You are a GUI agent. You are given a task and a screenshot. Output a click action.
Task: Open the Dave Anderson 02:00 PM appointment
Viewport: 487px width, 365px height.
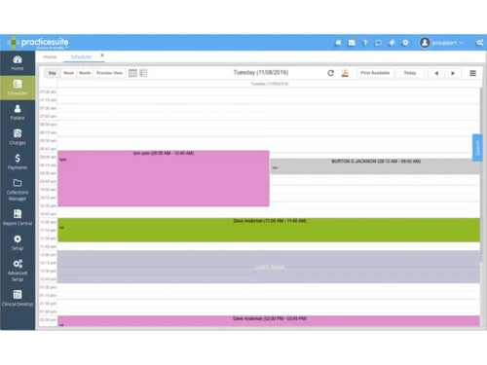(269, 321)
